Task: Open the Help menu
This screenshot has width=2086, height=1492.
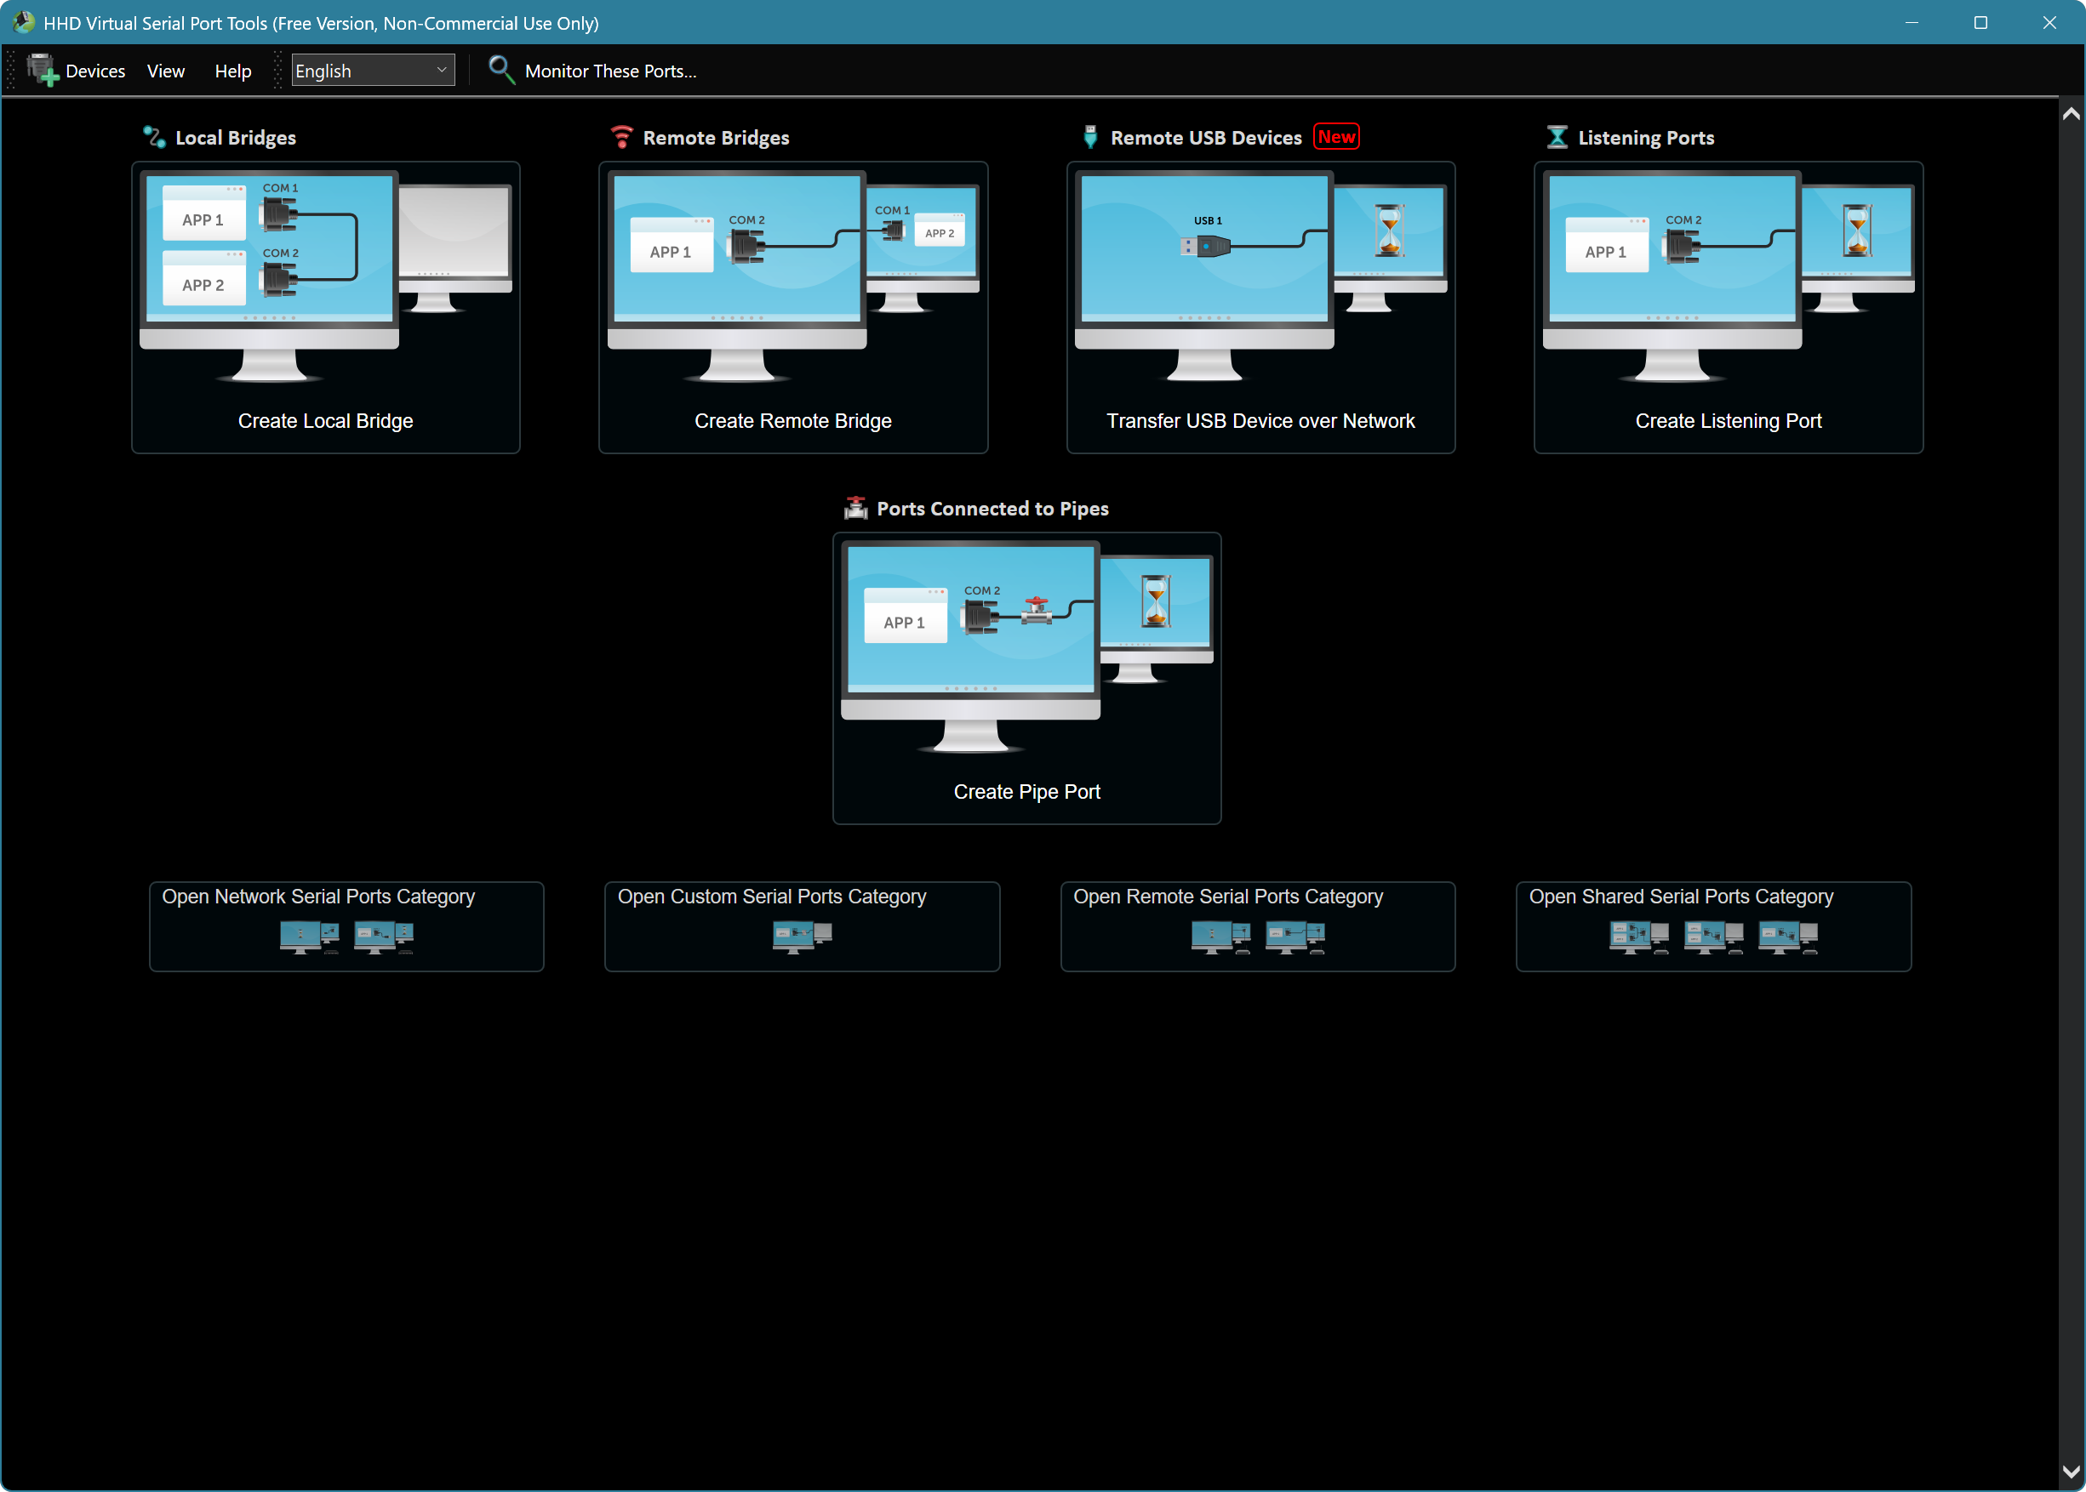Action: click(x=232, y=71)
